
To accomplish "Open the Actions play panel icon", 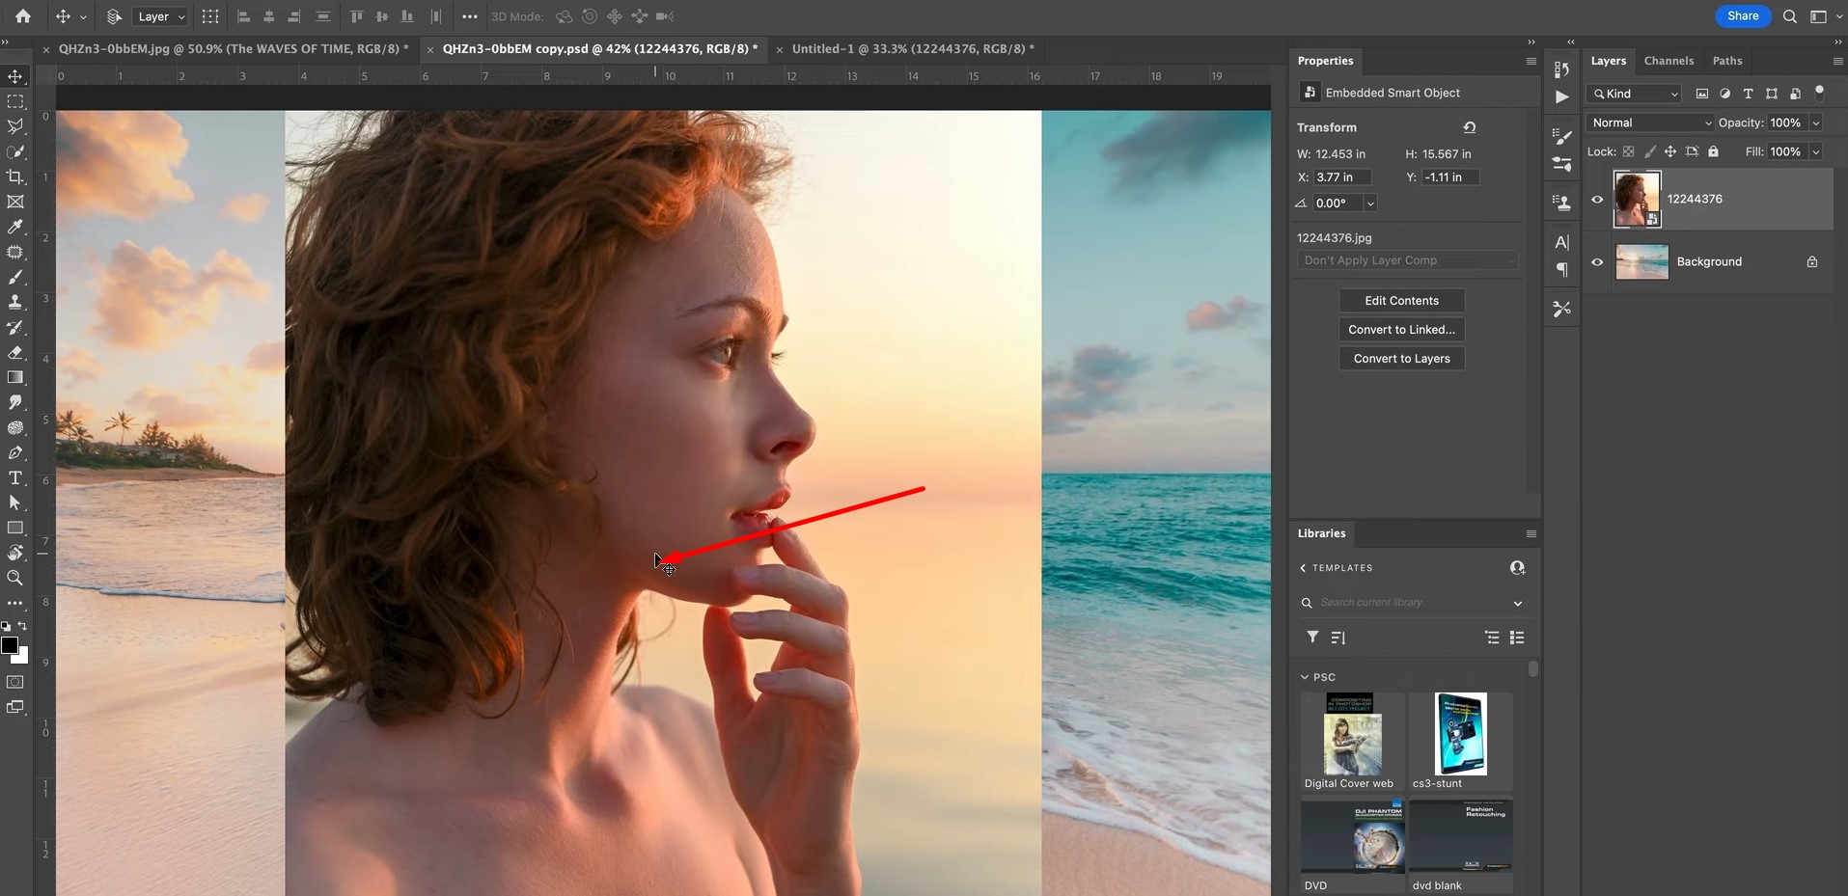I will [1561, 96].
